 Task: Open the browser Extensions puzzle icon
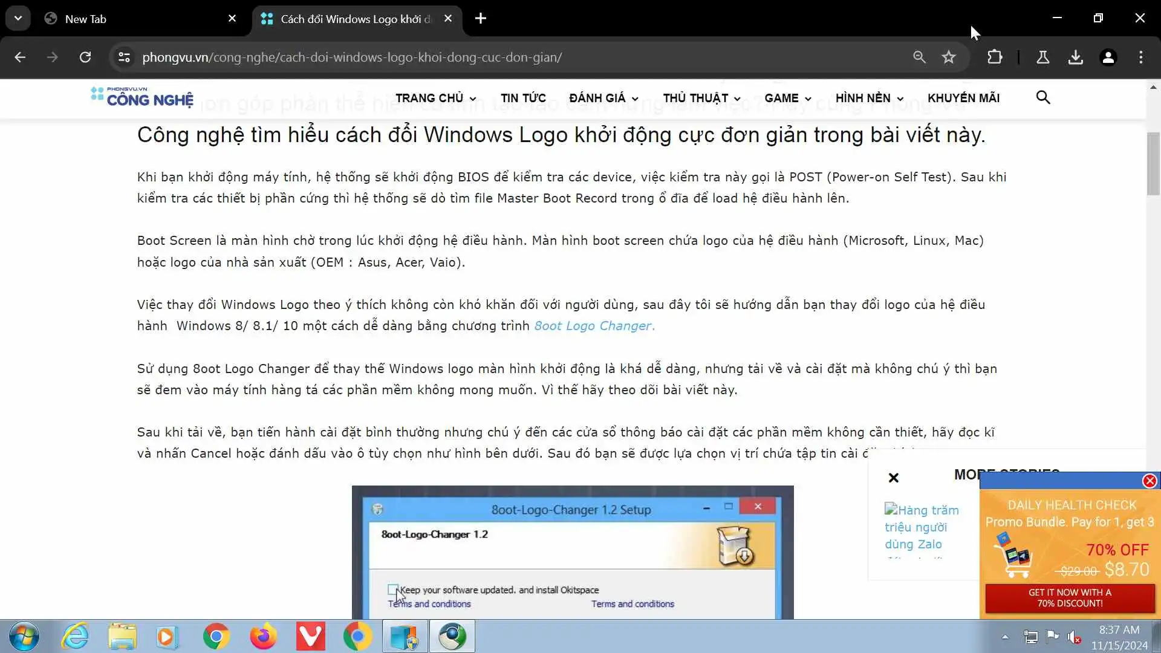click(x=995, y=57)
